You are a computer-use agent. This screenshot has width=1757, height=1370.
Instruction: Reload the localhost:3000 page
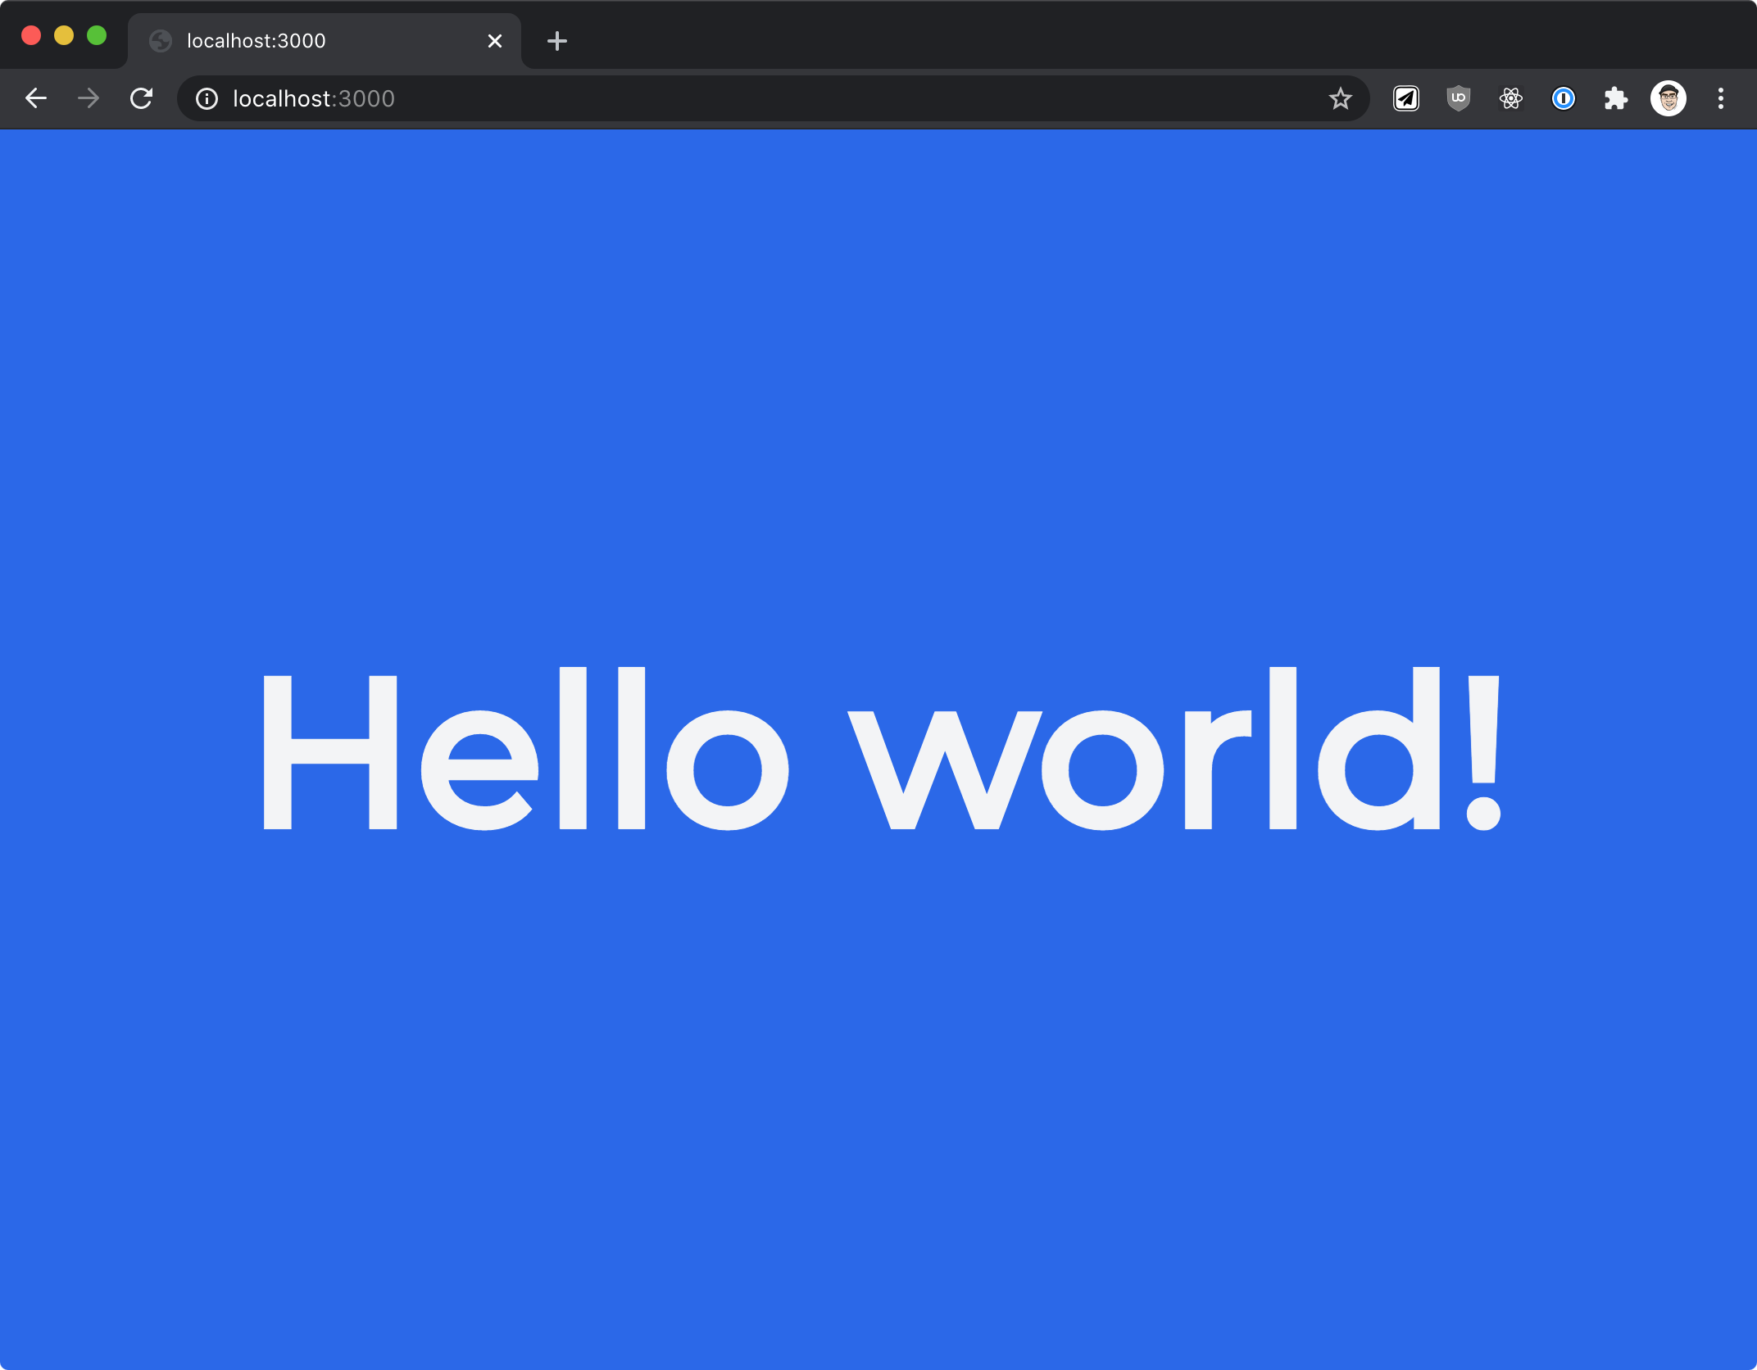142,98
